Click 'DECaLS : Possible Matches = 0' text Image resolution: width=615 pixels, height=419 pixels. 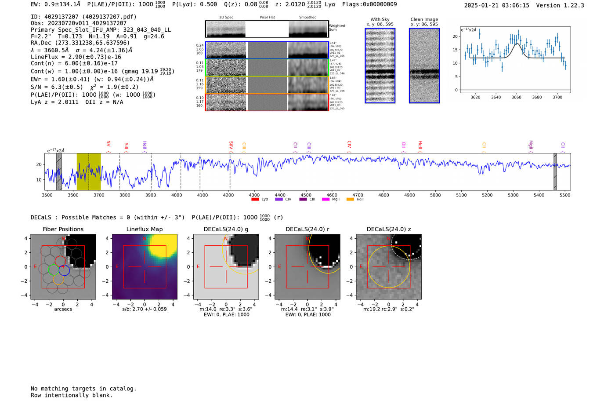pos(80,217)
